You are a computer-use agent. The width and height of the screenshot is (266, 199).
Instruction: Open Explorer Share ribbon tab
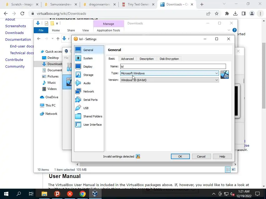click(71, 30)
